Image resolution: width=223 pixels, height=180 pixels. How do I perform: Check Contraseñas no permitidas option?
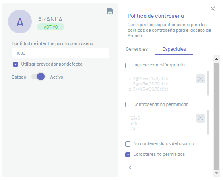pyautogui.click(x=128, y=104)
